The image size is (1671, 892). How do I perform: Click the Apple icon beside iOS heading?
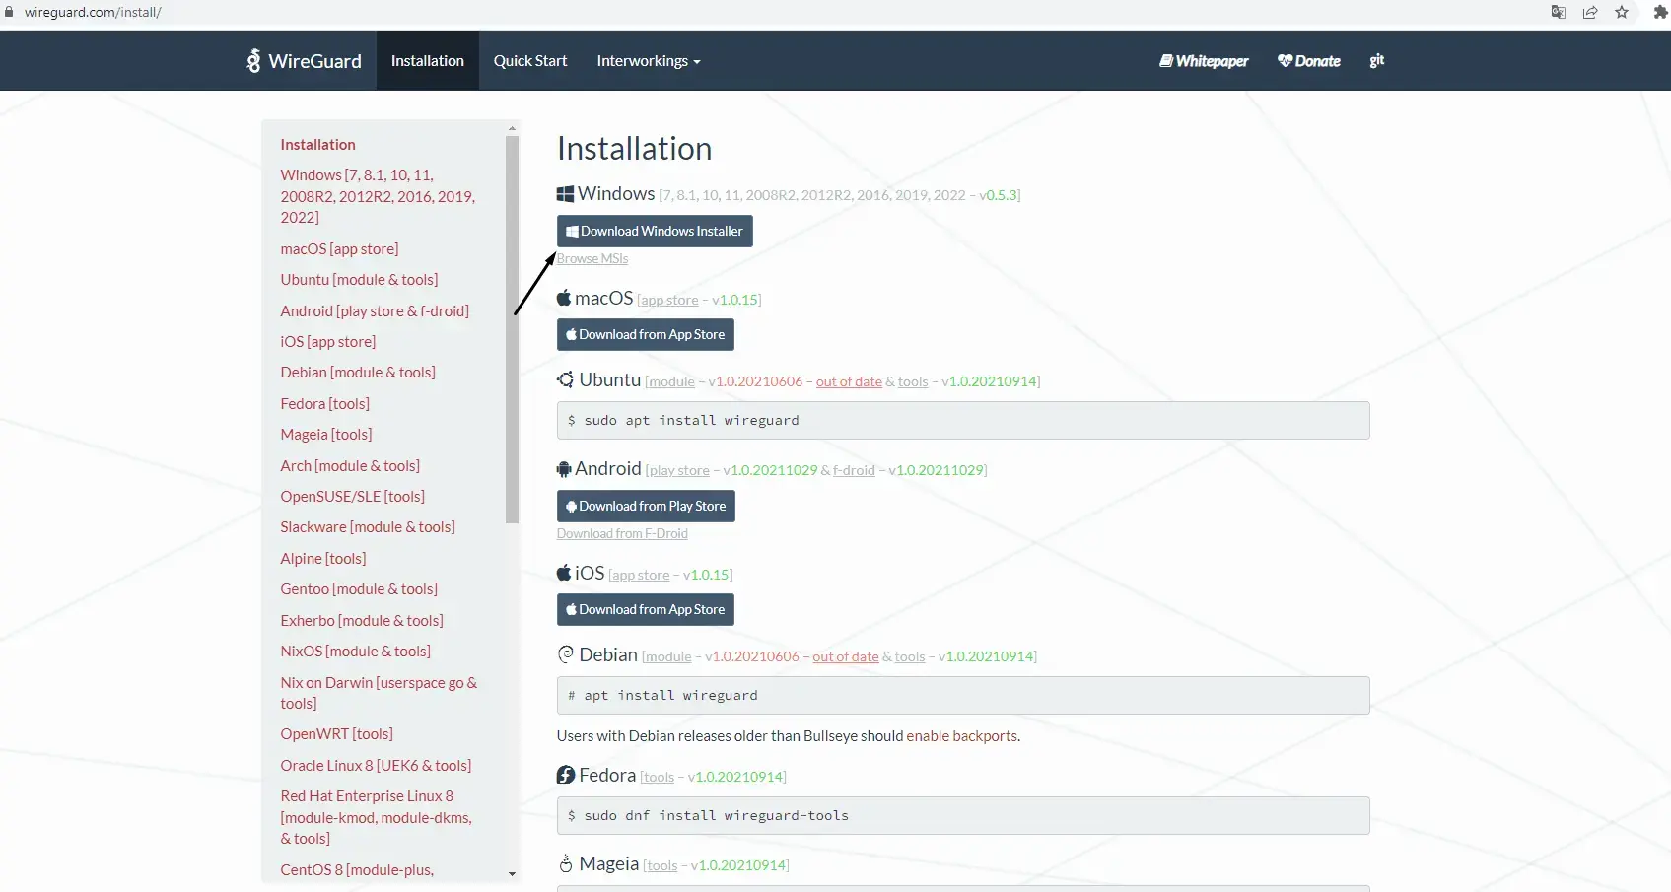point(564,573)
